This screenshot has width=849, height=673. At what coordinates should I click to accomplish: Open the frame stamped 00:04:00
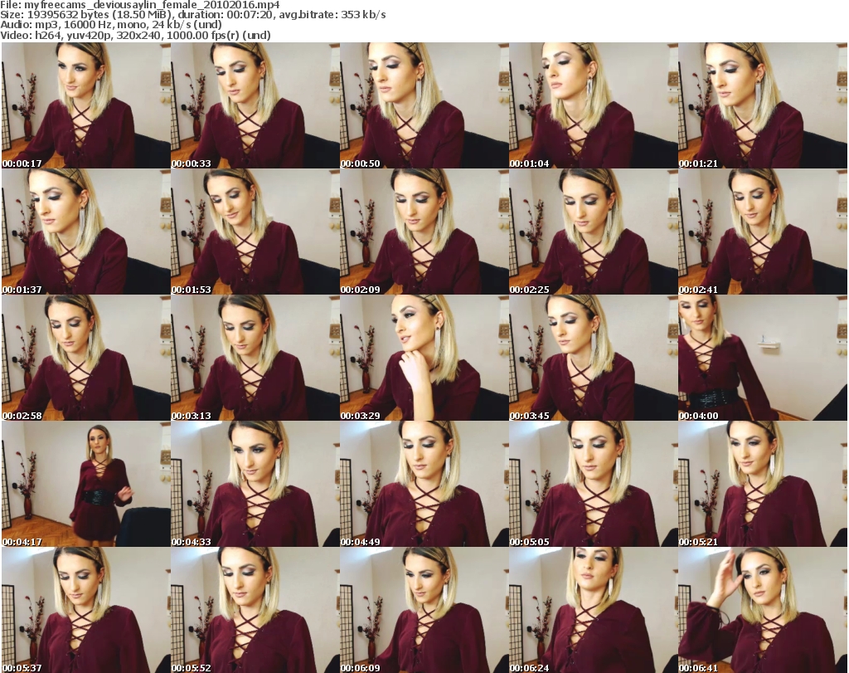coord(763,358)
